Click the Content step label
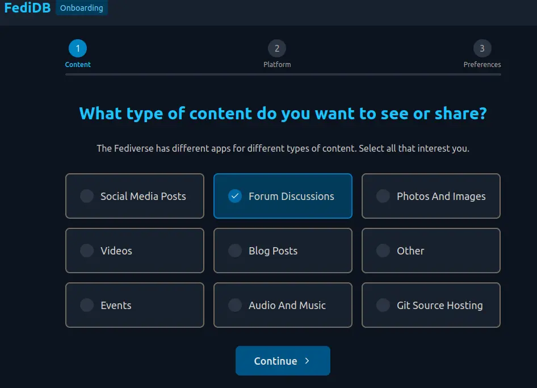This screenshot has height=388, width=537. coord(78,65)
